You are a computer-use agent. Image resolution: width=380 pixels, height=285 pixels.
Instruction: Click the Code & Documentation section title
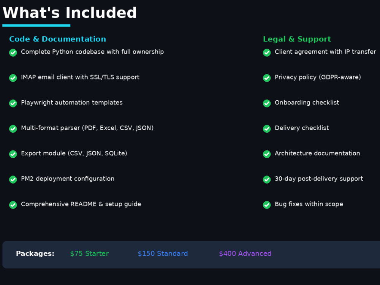pos(58,39)
